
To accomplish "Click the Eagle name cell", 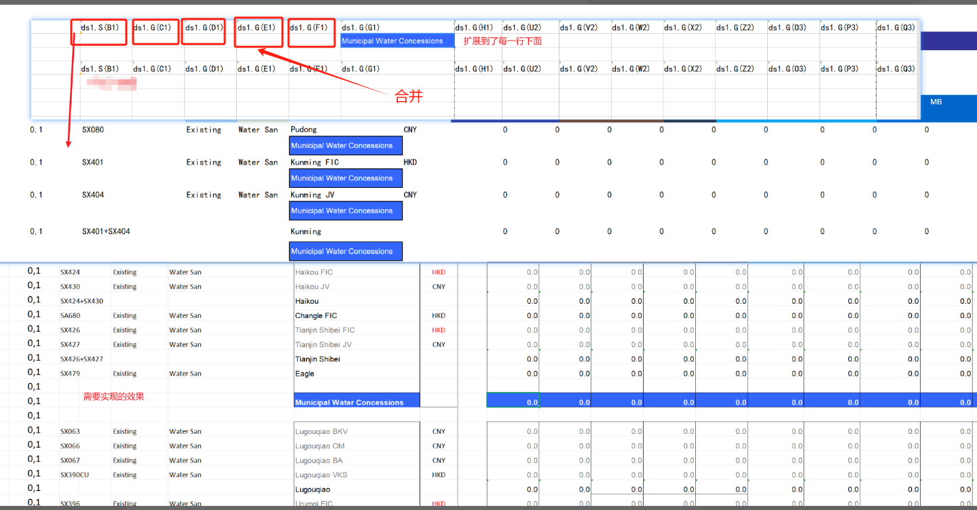I will [x=305, y=374].
